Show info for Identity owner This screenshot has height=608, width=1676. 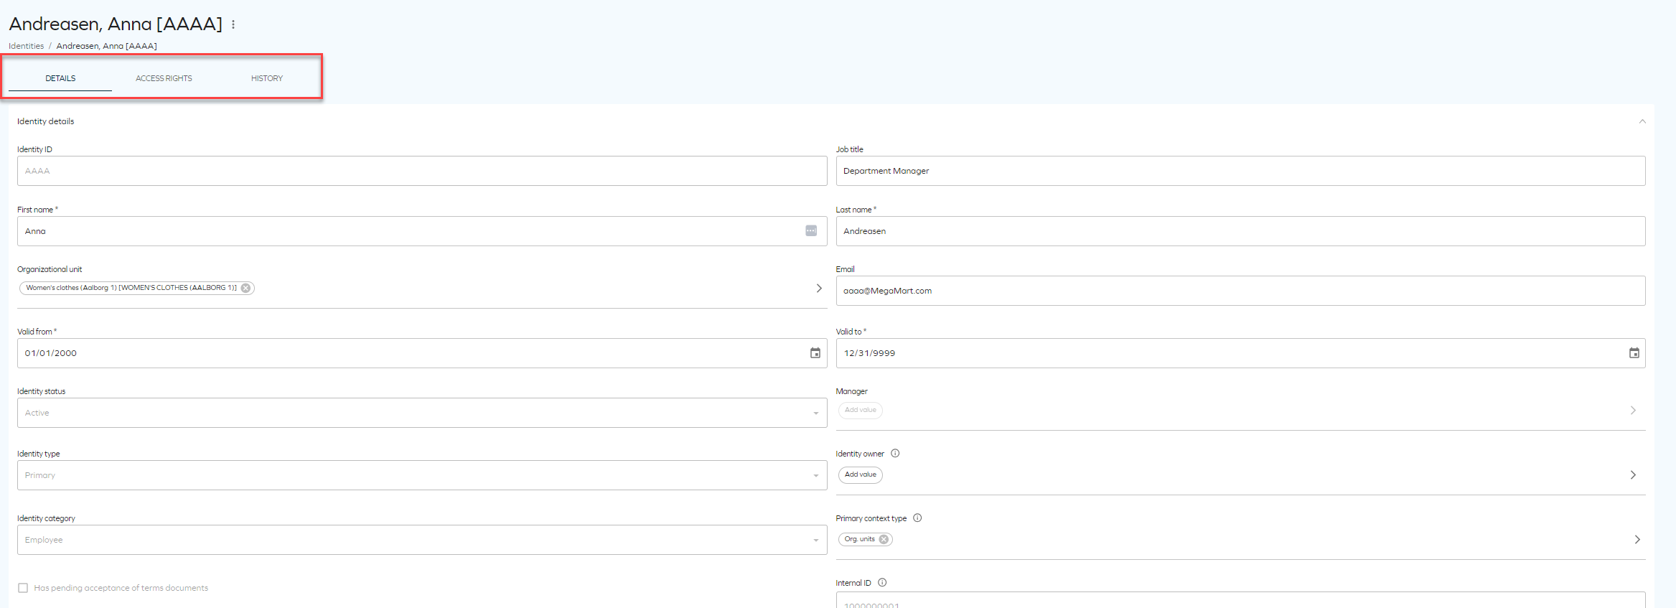[895, 454]
